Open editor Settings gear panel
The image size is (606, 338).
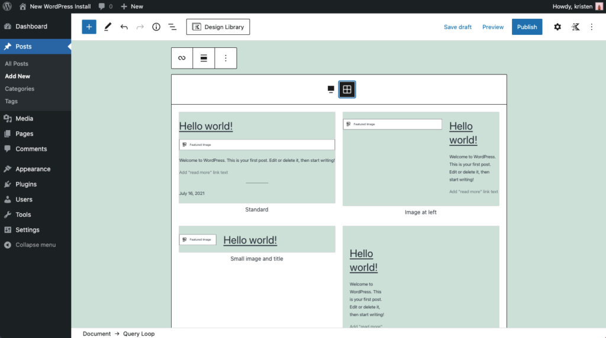(x=557, y=27)
